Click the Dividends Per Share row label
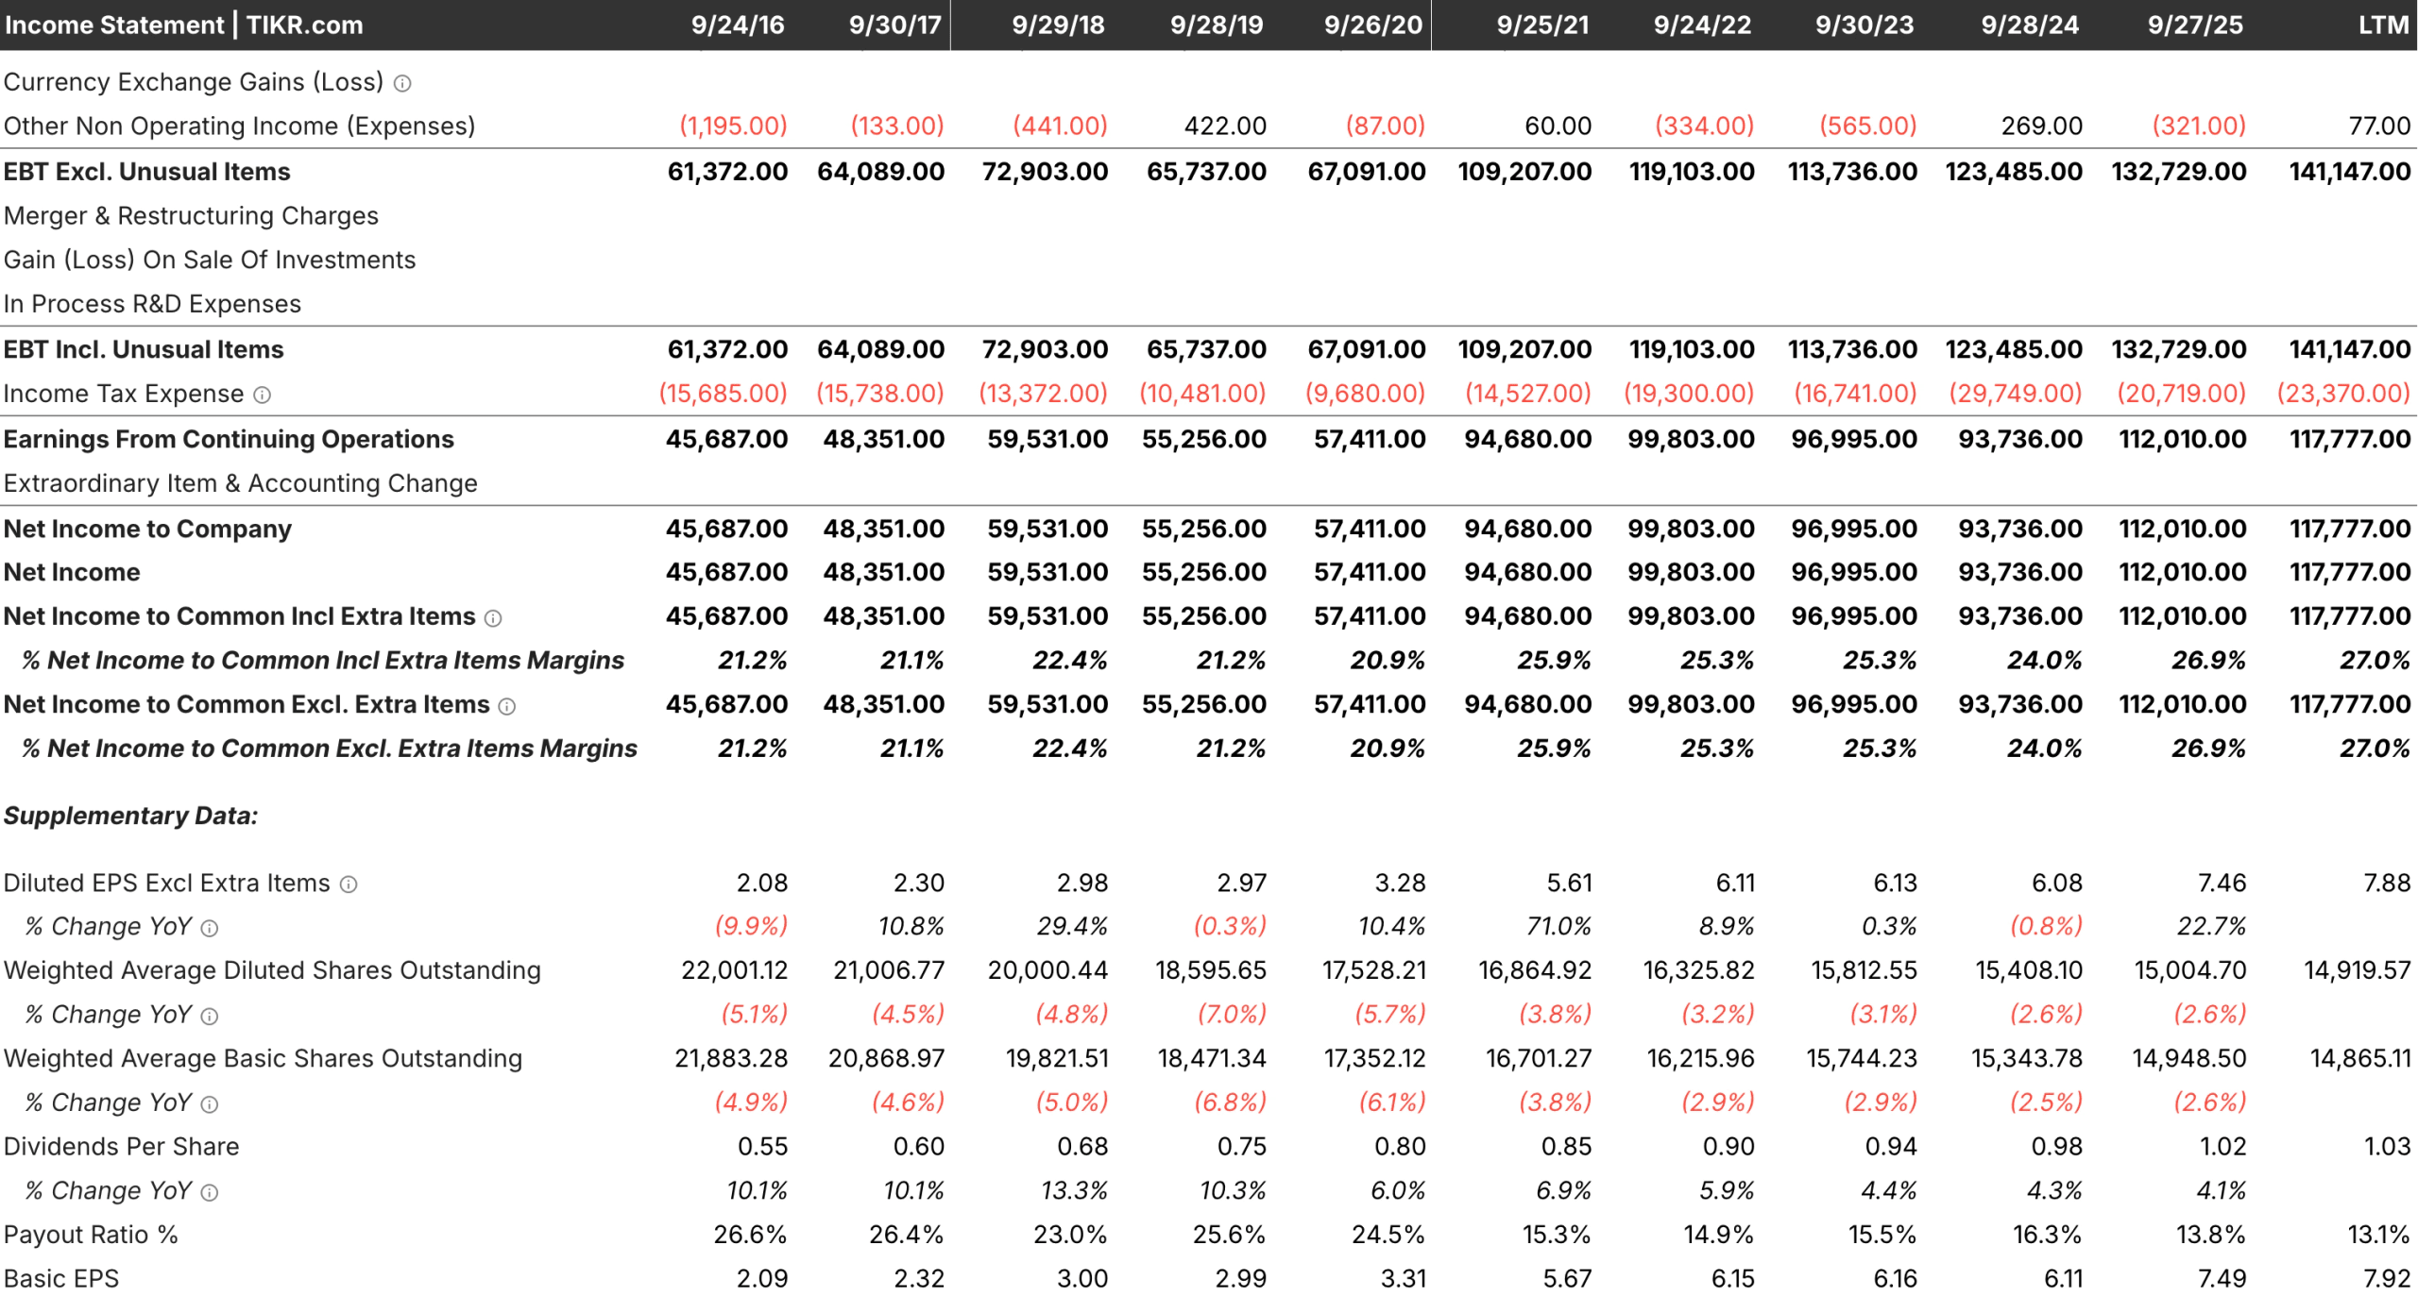This screenshot has width=2418, height=1296. [122, 1146]
